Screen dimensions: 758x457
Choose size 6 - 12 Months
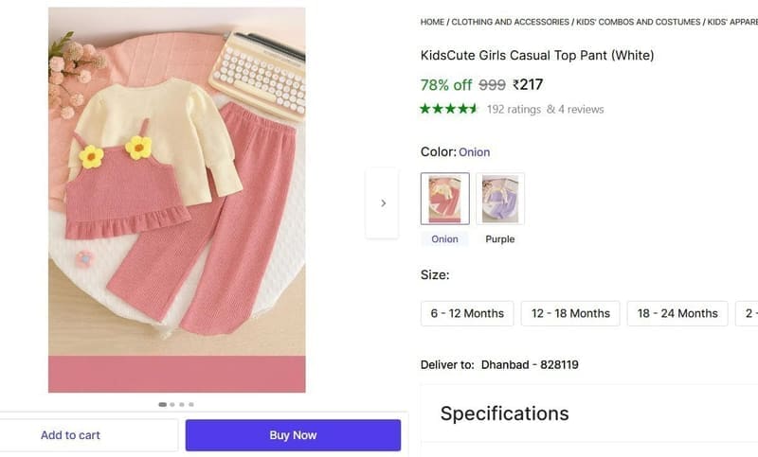[467, 314]
